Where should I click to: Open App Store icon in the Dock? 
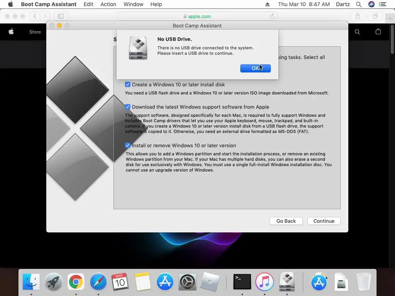tap(165, 282)
